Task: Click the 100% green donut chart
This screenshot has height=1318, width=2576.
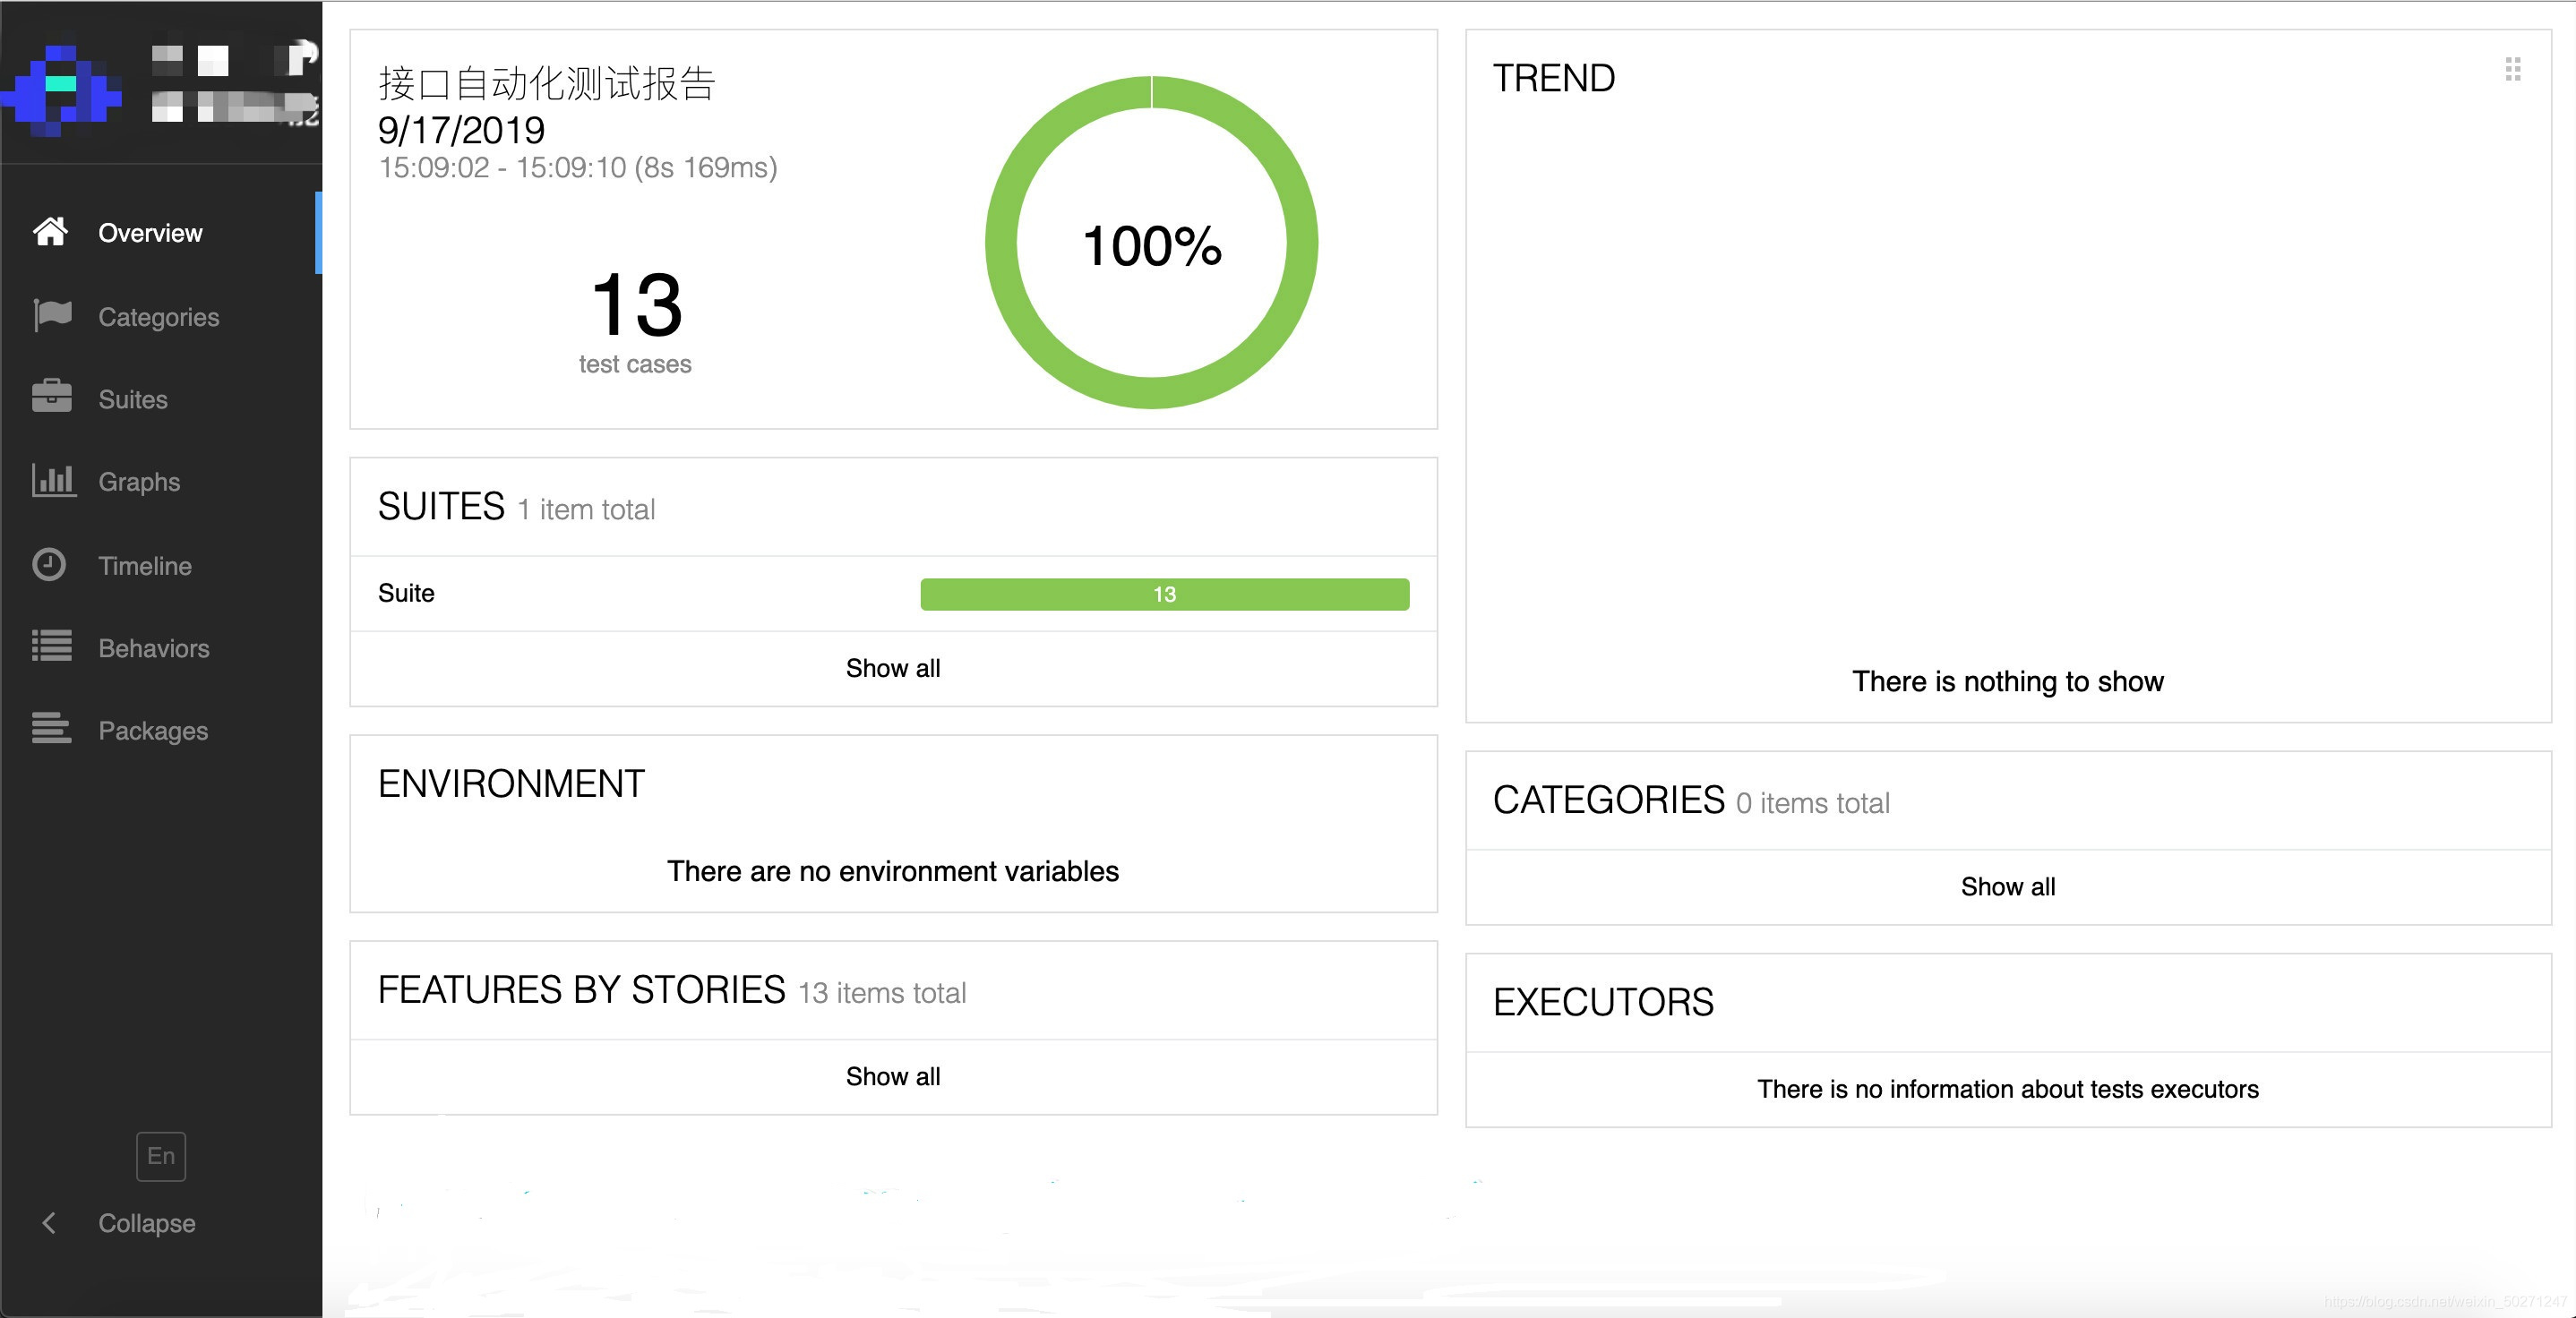Action: click(1151, 242)
